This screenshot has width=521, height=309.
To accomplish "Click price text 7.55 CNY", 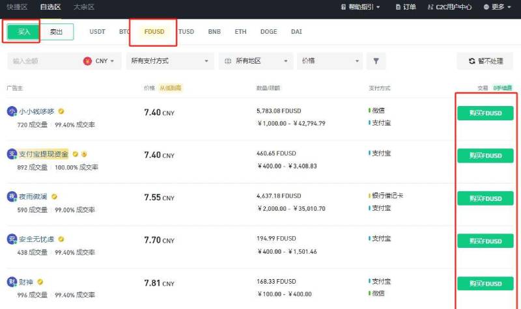I will [x=159, y=198].
